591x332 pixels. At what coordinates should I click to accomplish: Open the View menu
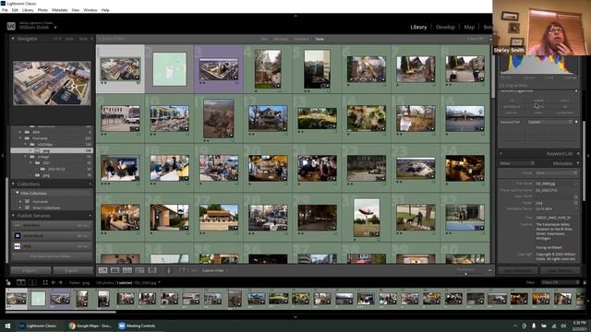76,10
